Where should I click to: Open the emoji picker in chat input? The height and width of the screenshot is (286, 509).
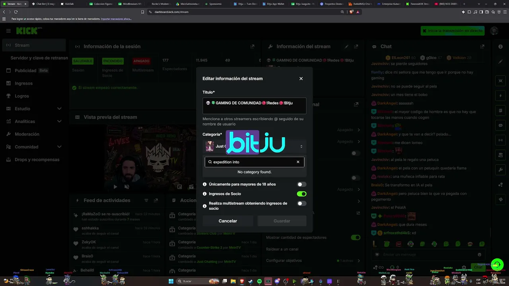click(480, 255)
